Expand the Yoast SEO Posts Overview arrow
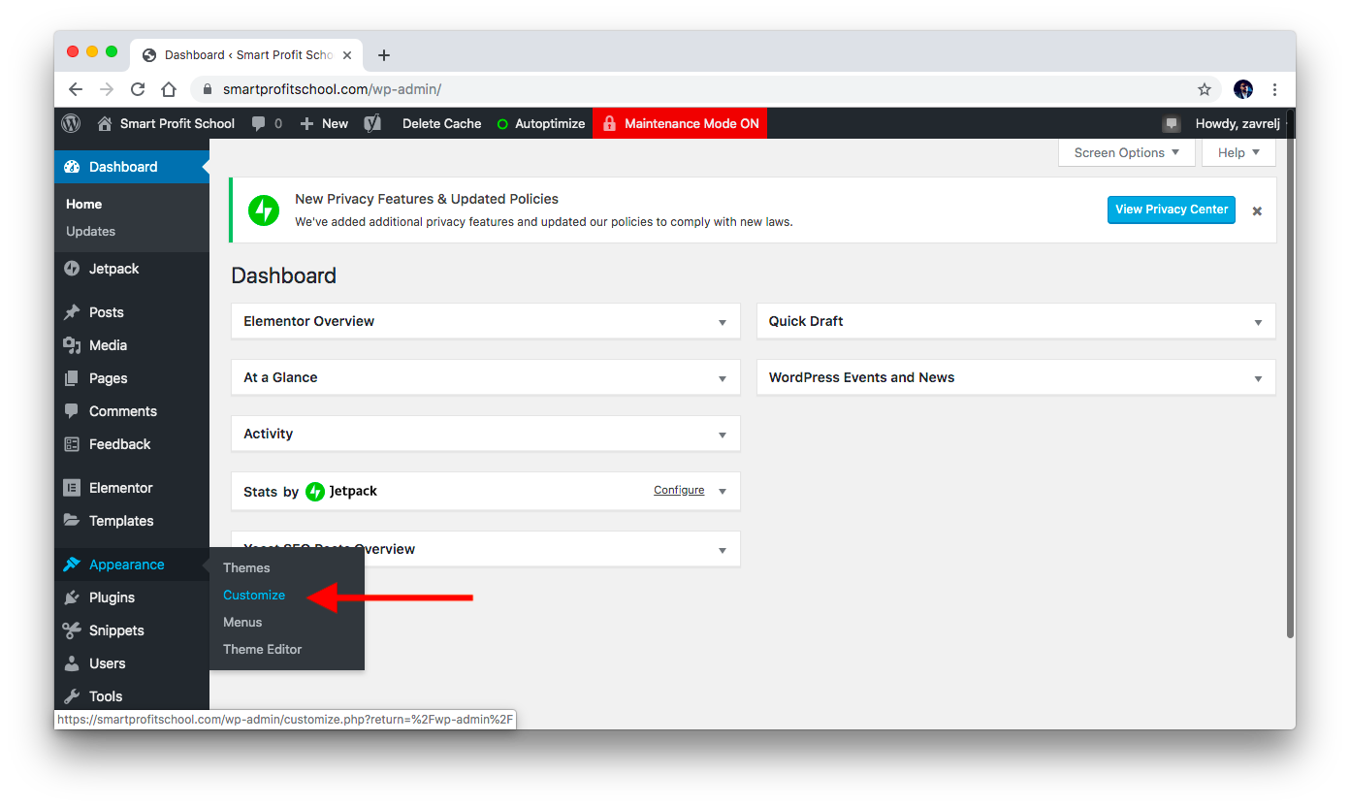 [x=723, y=550]
